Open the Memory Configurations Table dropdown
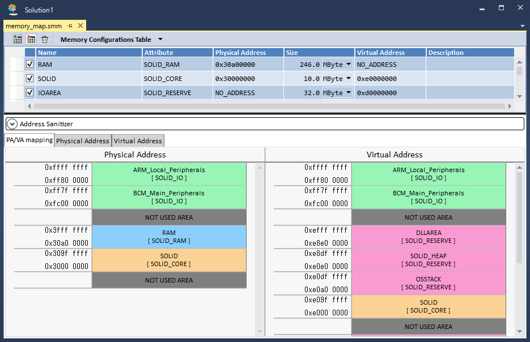 pos(160,40)
